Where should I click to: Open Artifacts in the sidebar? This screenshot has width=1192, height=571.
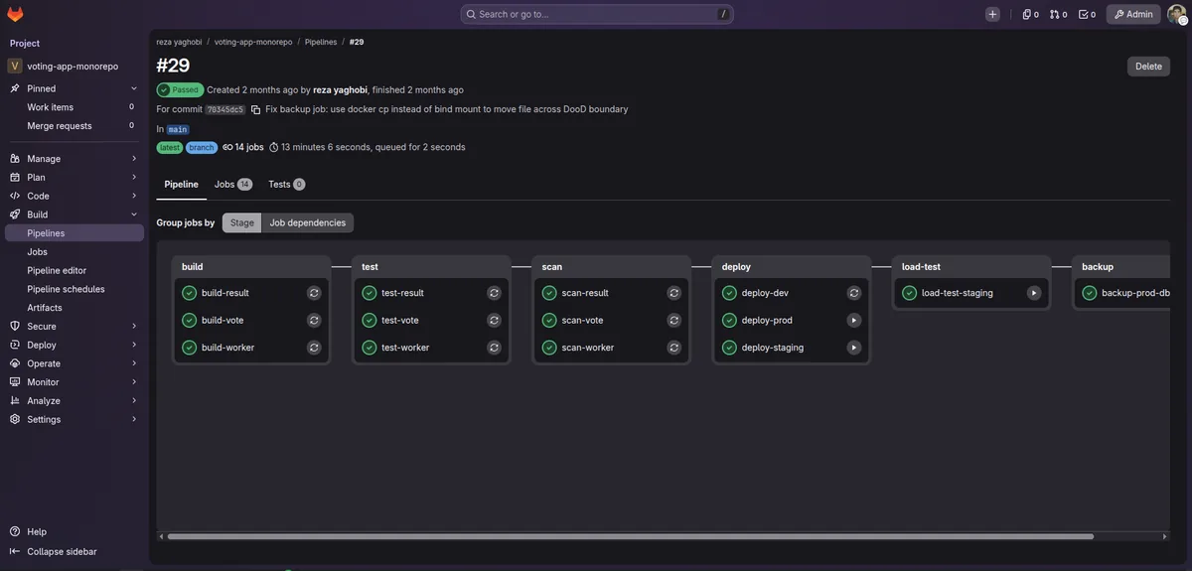(x=74, y=308)
